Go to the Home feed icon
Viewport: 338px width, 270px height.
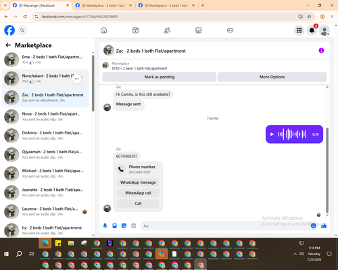103,30
